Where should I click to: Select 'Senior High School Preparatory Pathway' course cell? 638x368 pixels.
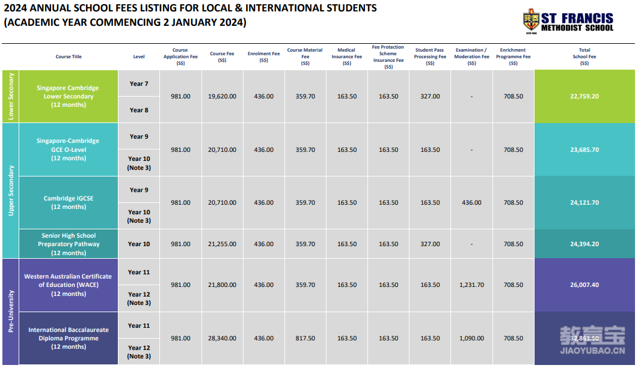point(69,244)
